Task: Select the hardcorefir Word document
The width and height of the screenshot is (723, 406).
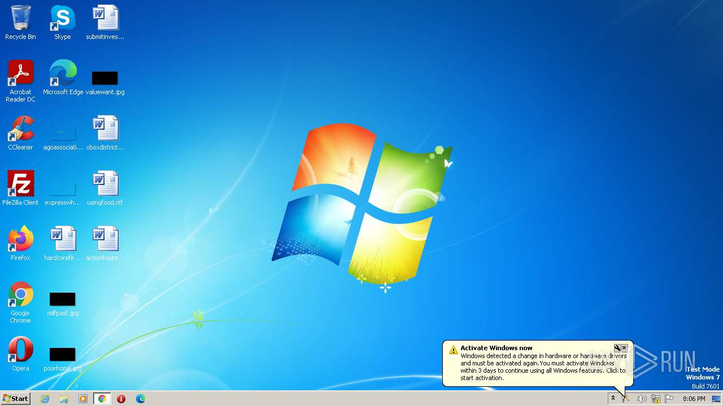Action: point(63,244)
